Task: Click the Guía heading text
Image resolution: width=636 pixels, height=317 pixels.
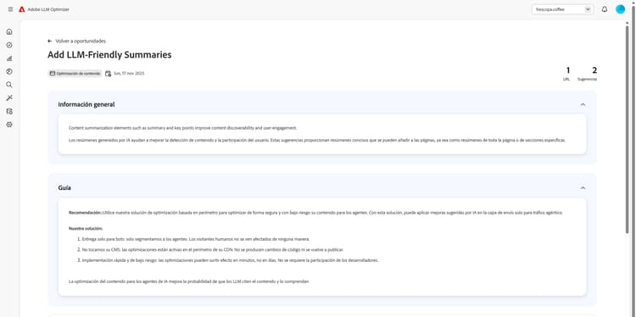Action: coord(64,188)
